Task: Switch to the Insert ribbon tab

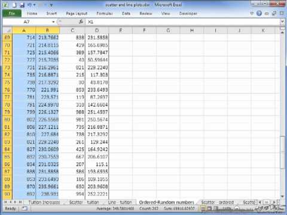Action: click(51, 13)
